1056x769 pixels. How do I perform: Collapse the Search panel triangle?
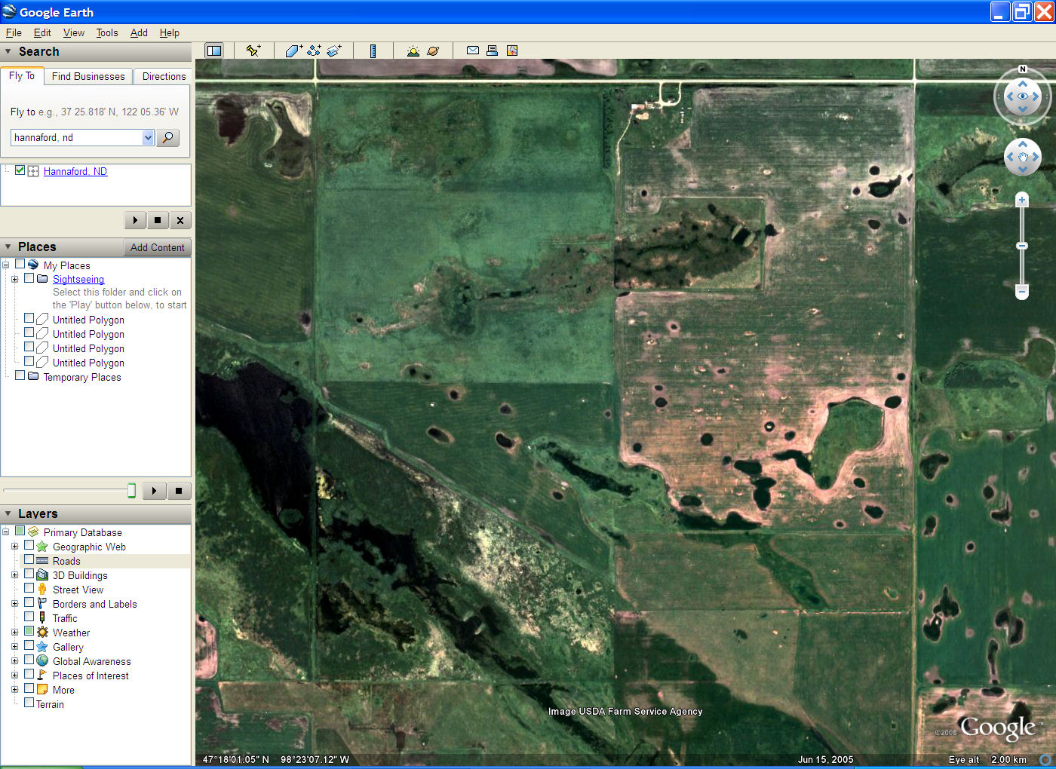click(x=8, y=52)
